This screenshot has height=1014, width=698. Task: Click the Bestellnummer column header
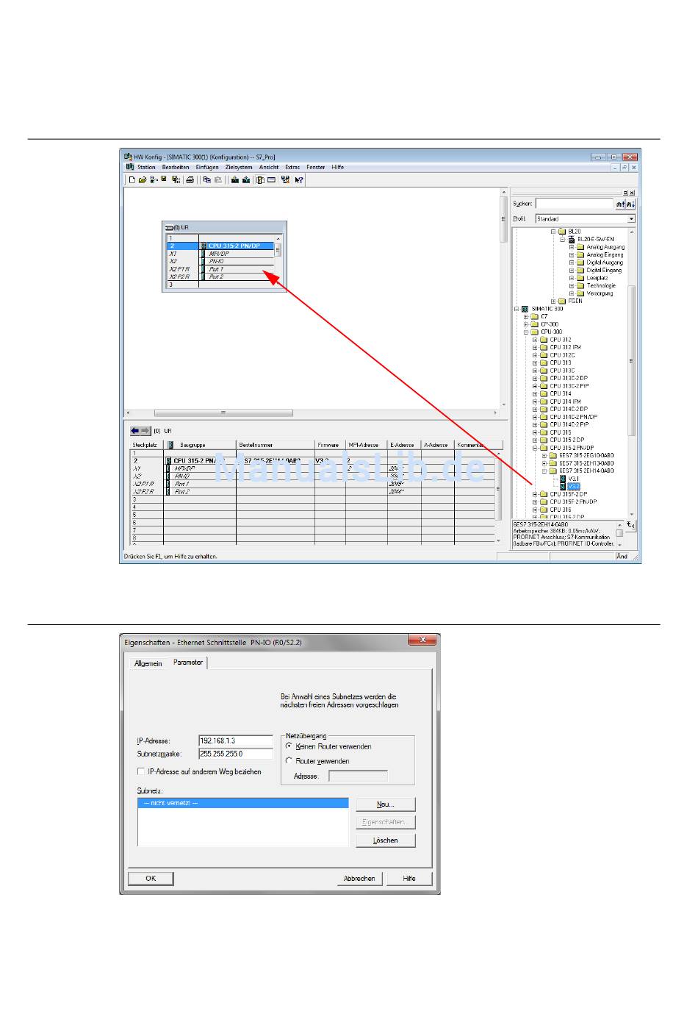(x=276, y=445)
